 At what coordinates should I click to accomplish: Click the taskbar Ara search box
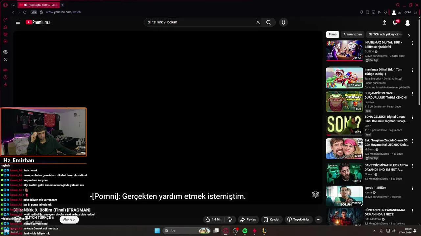coord(186,231)
